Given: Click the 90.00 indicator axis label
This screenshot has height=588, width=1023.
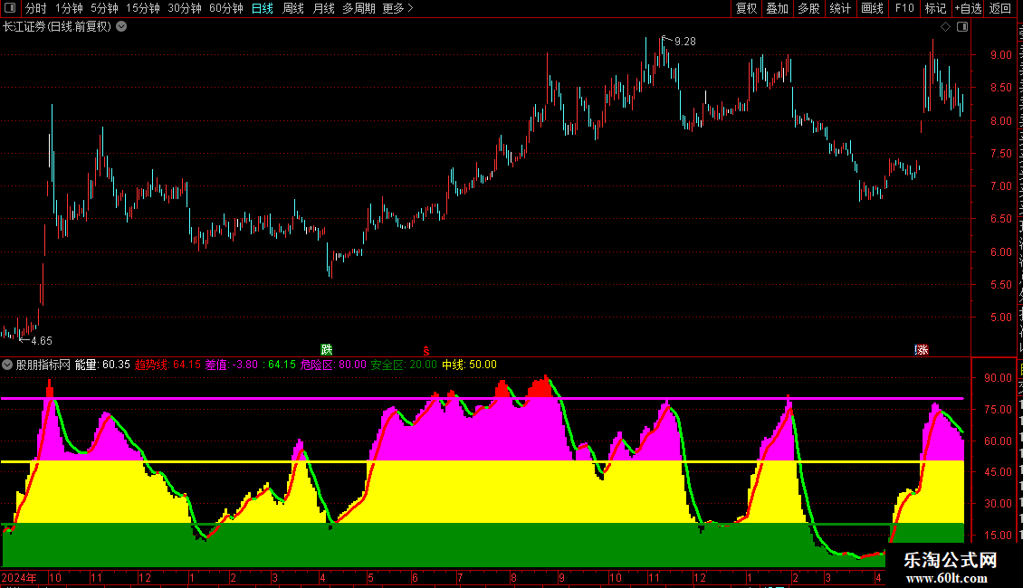Looking at the screenshot, I should point(999,378).
